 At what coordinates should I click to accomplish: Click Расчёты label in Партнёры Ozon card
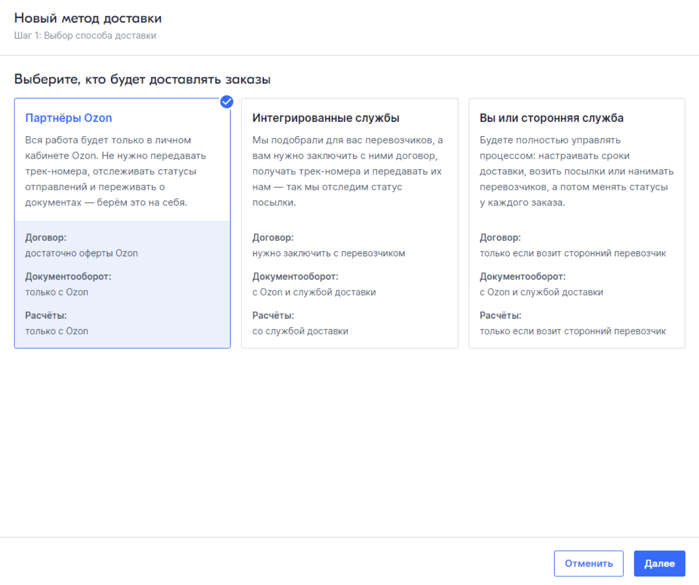point(46,315)
